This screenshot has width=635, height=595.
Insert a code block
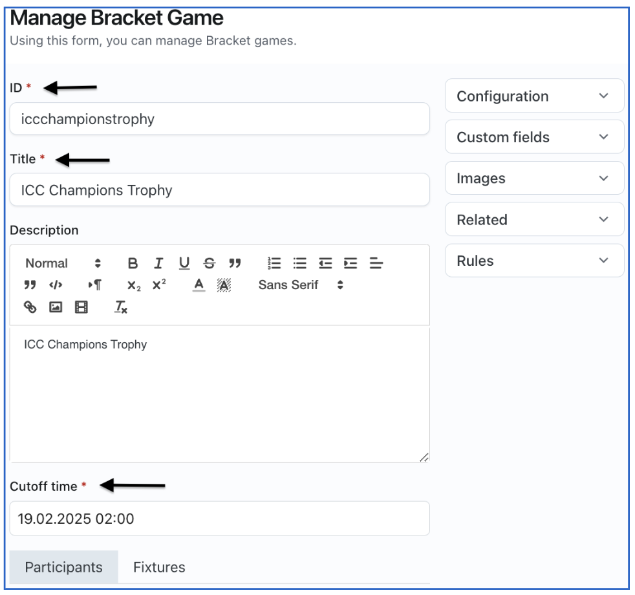pyautogui.click(x=56, y=285)
